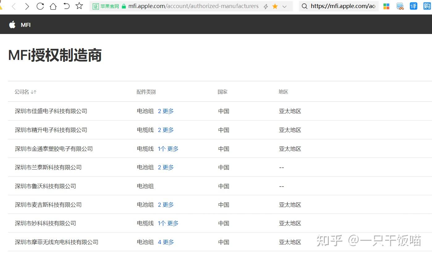Click 电池组 in 深圳市鲁沃科技有限公司 row
Image resolution: width=432 pixels, height=258 pixels.
(145, 186)
